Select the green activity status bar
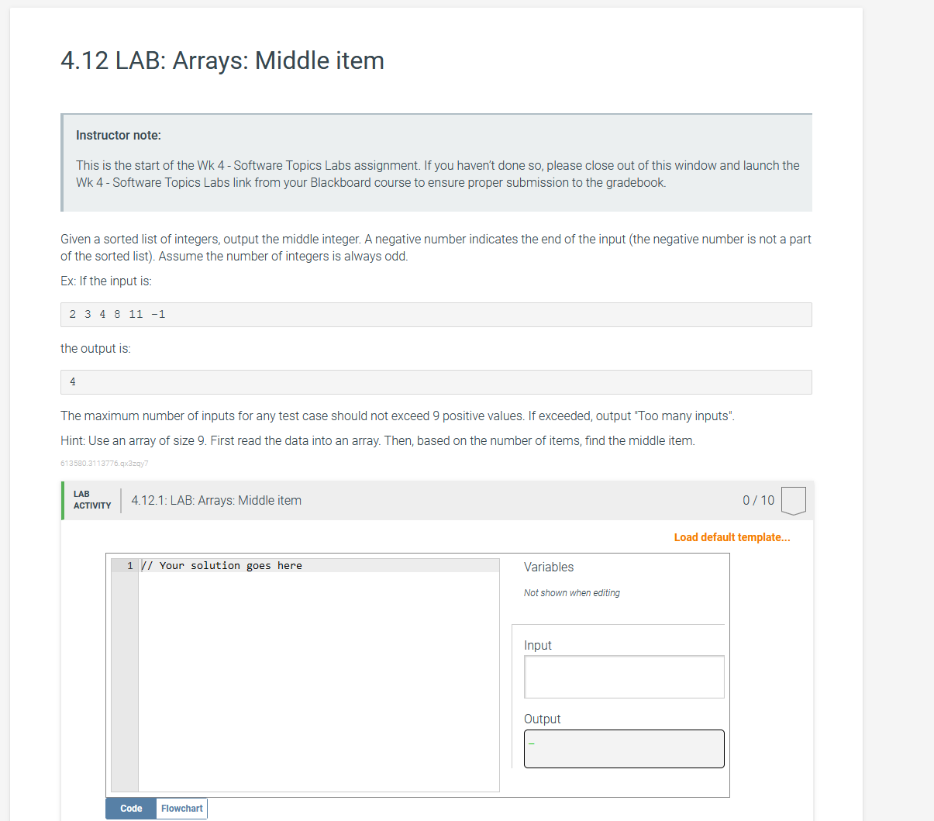This screenshot has width=934, height=821. click(63, 500)
